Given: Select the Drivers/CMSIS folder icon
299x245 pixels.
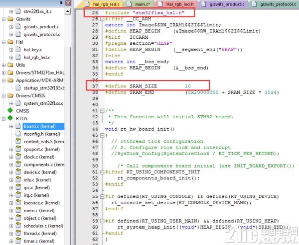Looking at the screenshot, I should (x=10, y=95).
